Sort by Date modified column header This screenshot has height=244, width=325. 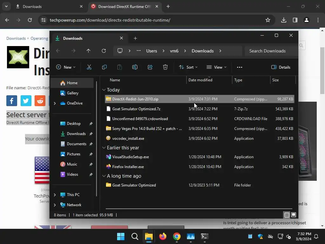[x=209, y=80]
